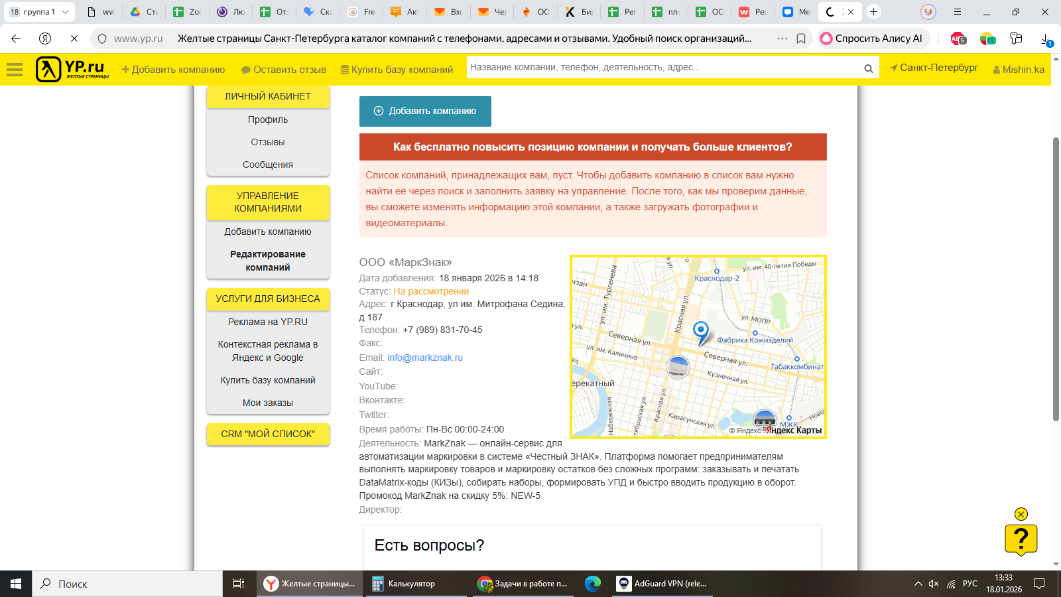This screenshot has height=597, width=1061.
Task: Click 'ЛИЧНЫЙ КАБИНЕТ' sidebar header
Action: coord(268,96)
